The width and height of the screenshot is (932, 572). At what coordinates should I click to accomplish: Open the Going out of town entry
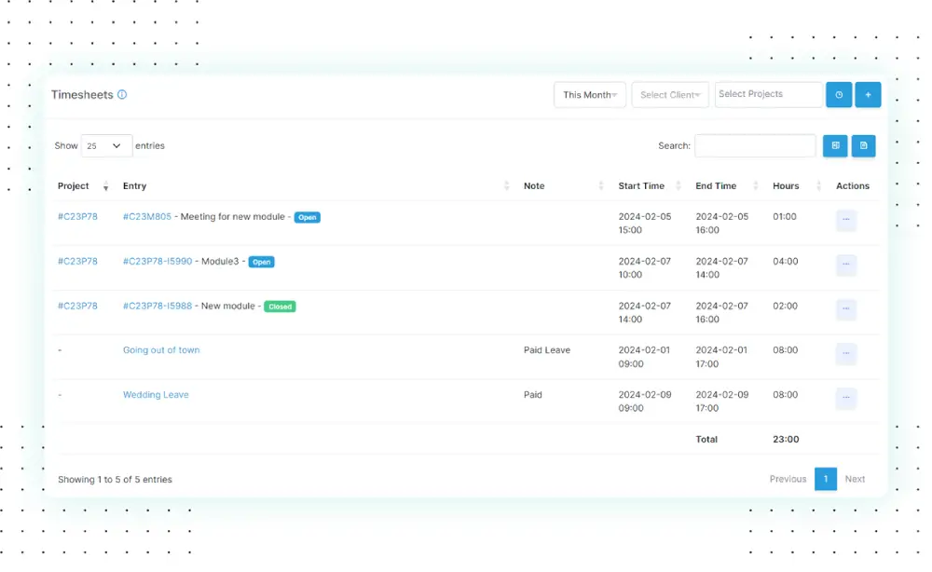161,349
